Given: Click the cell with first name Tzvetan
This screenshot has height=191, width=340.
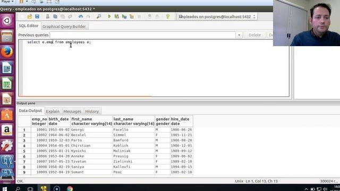Looking at the screenshot, I should click(91, 161).
